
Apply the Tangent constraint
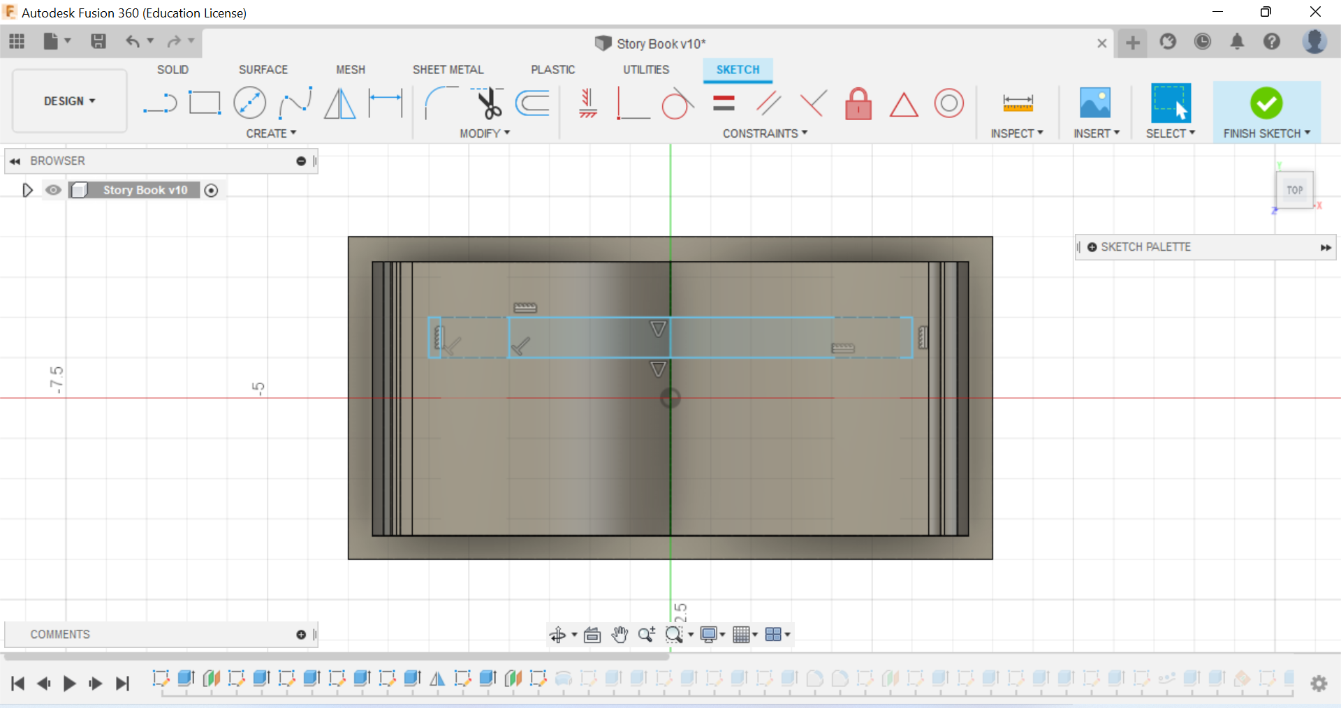pos(677,103)
